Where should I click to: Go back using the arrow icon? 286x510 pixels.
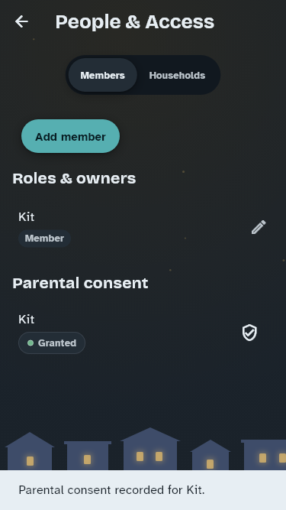tap(21, 22)
